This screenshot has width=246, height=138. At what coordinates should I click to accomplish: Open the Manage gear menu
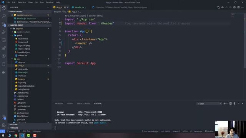pyautogui.click(x=3, y=125)
